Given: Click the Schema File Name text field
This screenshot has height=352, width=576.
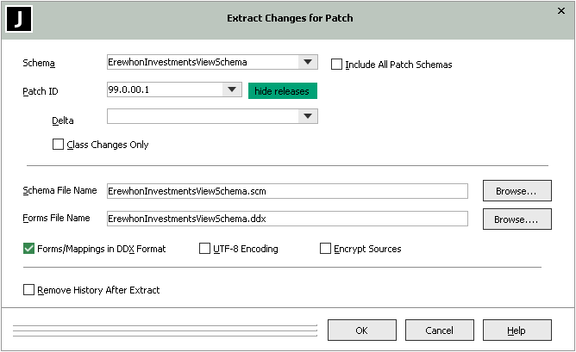Looking at the screenshot, I should pyautogui.click(x=285, y=191).
